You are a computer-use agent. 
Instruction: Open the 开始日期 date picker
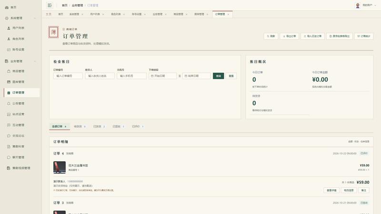click(163, 76)
